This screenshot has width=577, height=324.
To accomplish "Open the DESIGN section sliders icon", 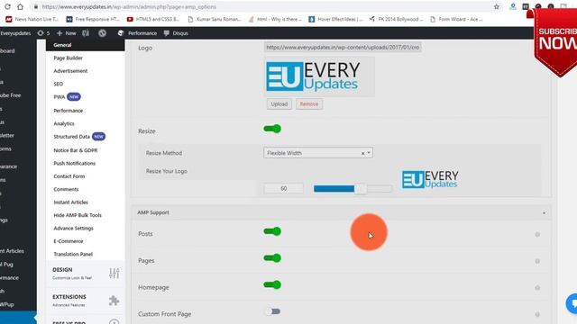I will click(114, 274).
